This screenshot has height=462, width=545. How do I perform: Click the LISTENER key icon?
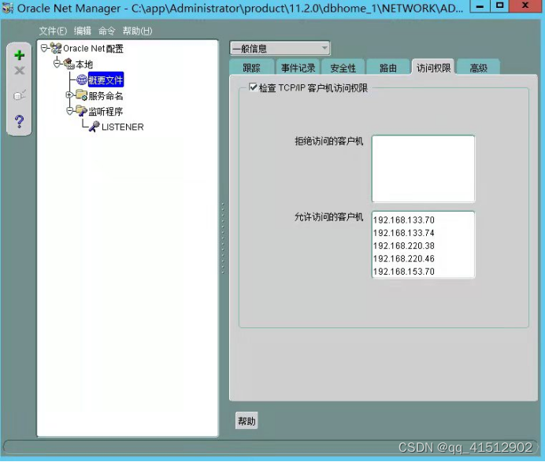point(94,126)
